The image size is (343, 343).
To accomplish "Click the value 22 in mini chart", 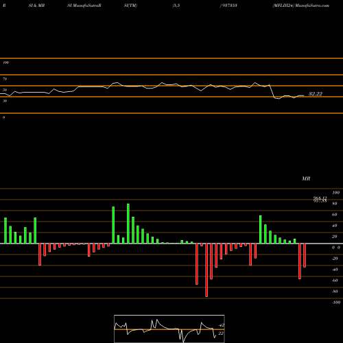I will (x=221, y=333).
